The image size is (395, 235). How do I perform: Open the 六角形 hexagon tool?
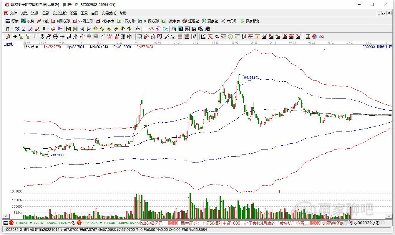coord(229,21)
